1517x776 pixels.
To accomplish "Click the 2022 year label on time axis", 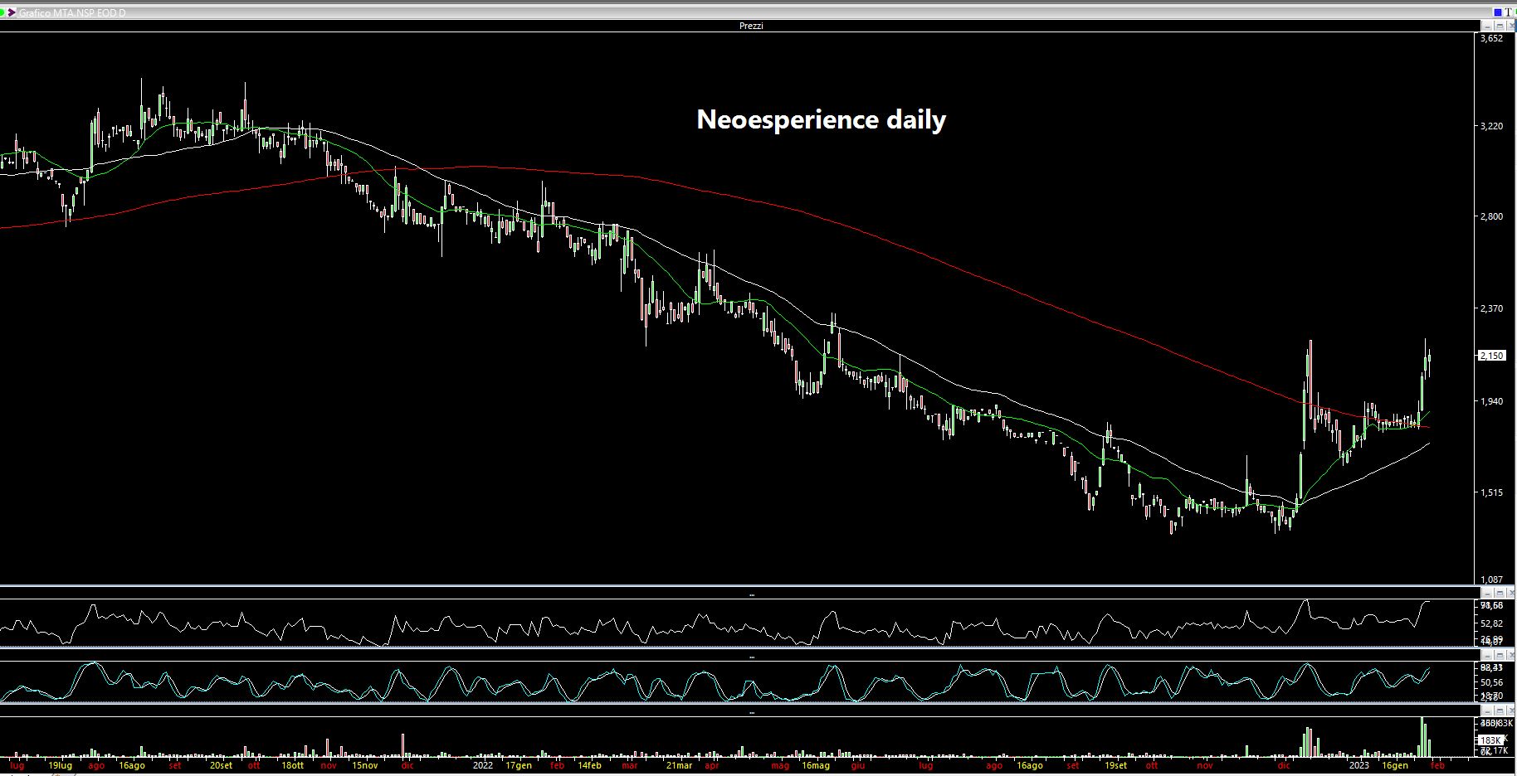I will pyautogui.click(x=483, y=765).
